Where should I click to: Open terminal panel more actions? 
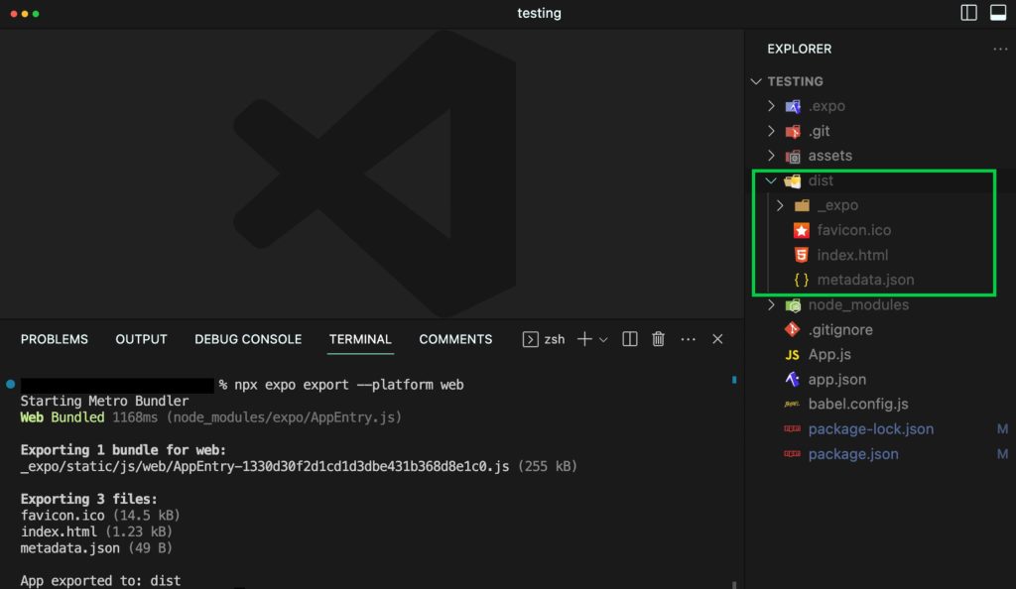point(689,339)
